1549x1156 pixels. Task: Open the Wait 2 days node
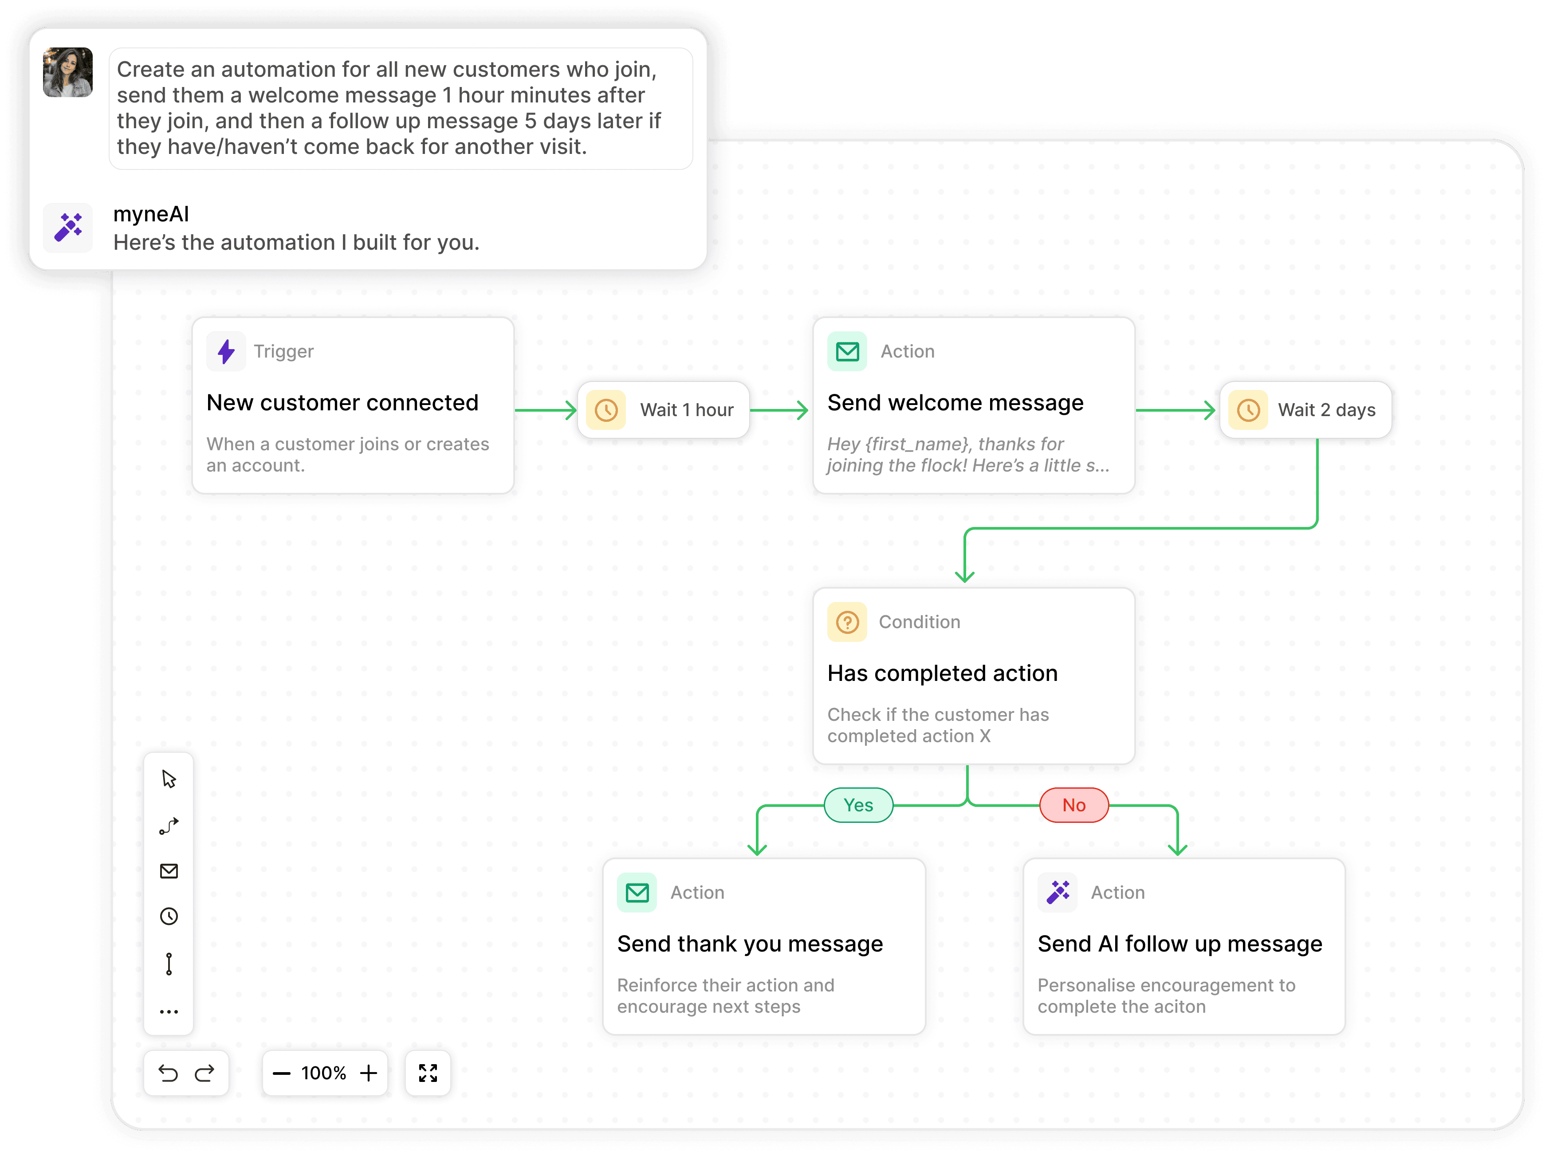[1305, 410]
